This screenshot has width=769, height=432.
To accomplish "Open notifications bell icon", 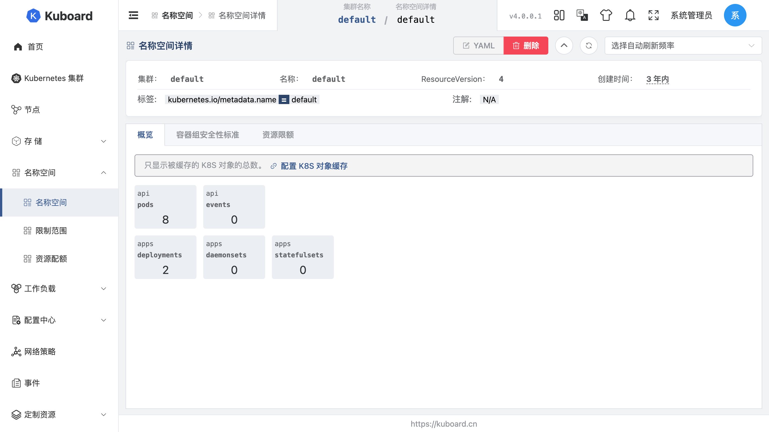I will pyautogui.click(x=630, y=15).
